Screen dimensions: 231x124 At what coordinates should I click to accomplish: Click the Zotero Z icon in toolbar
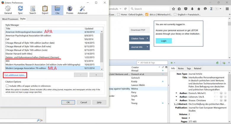[211, 9]
